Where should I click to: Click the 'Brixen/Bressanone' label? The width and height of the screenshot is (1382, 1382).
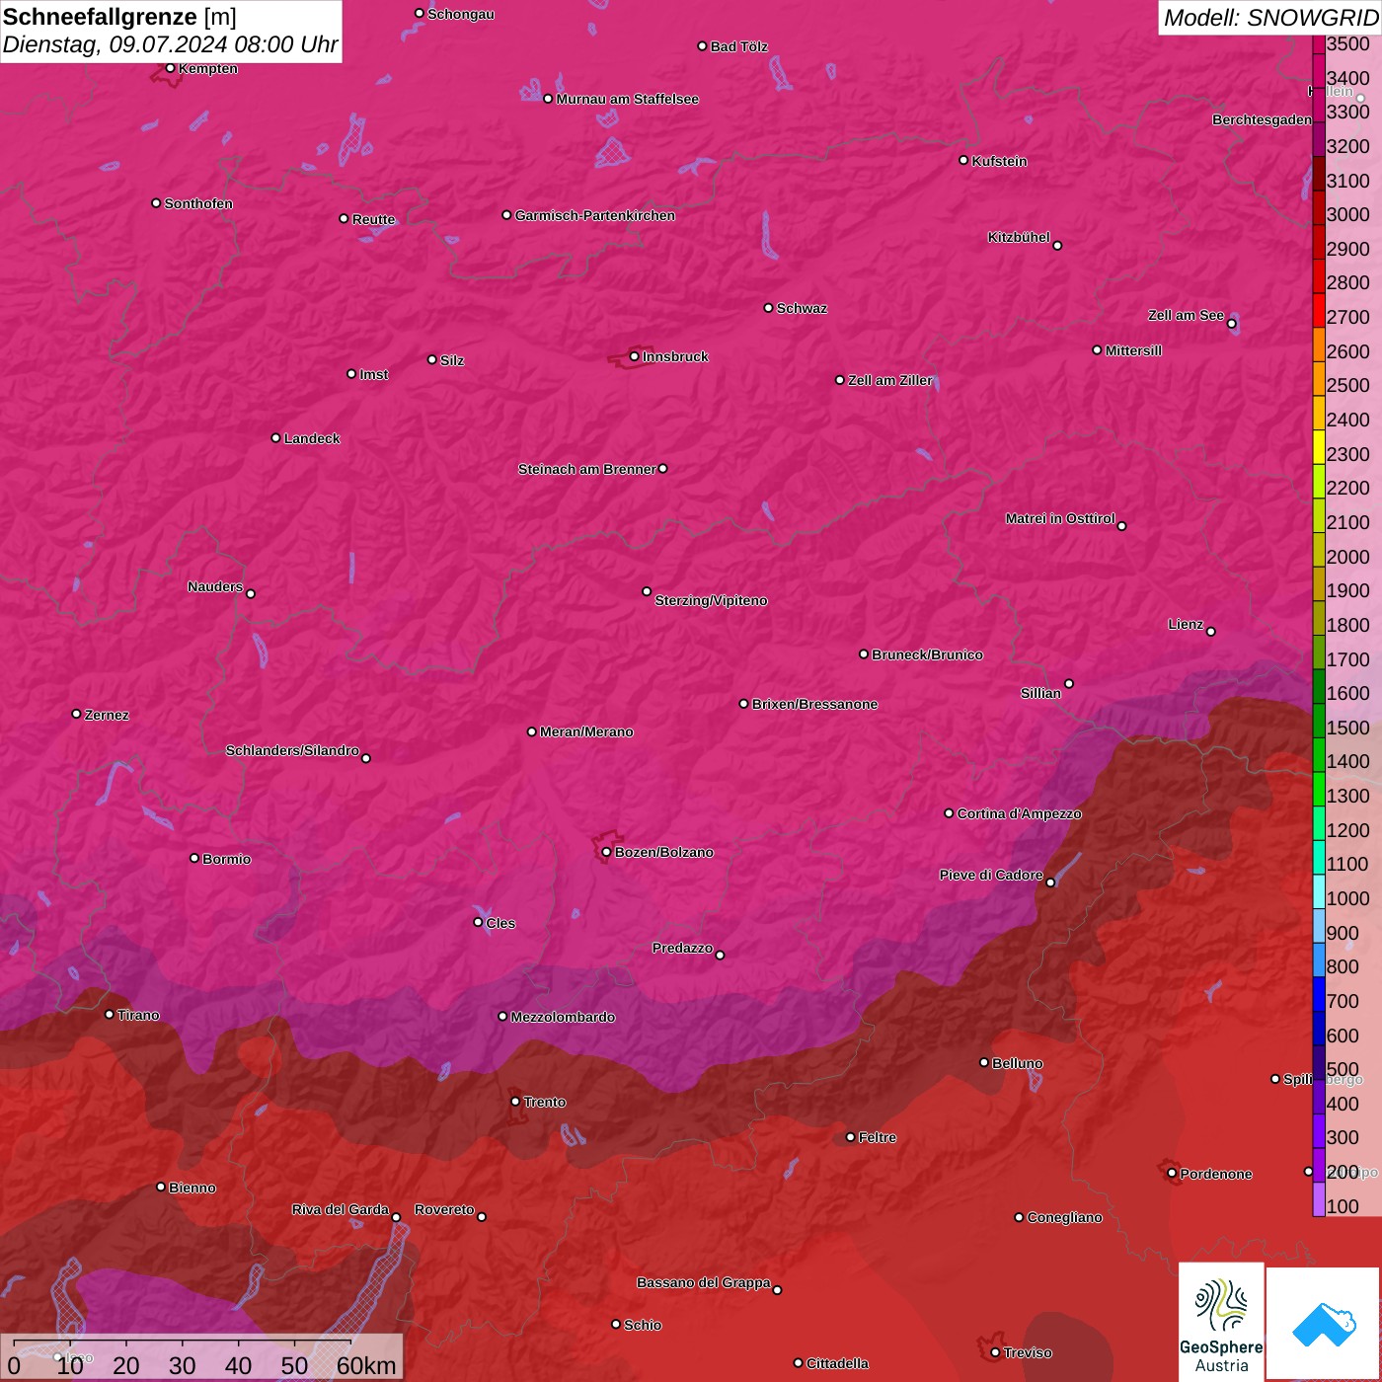click(814, 704)
